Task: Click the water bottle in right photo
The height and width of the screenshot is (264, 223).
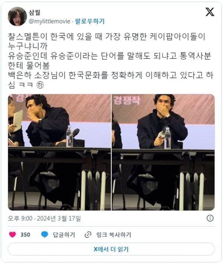Action: coord(167,139)
